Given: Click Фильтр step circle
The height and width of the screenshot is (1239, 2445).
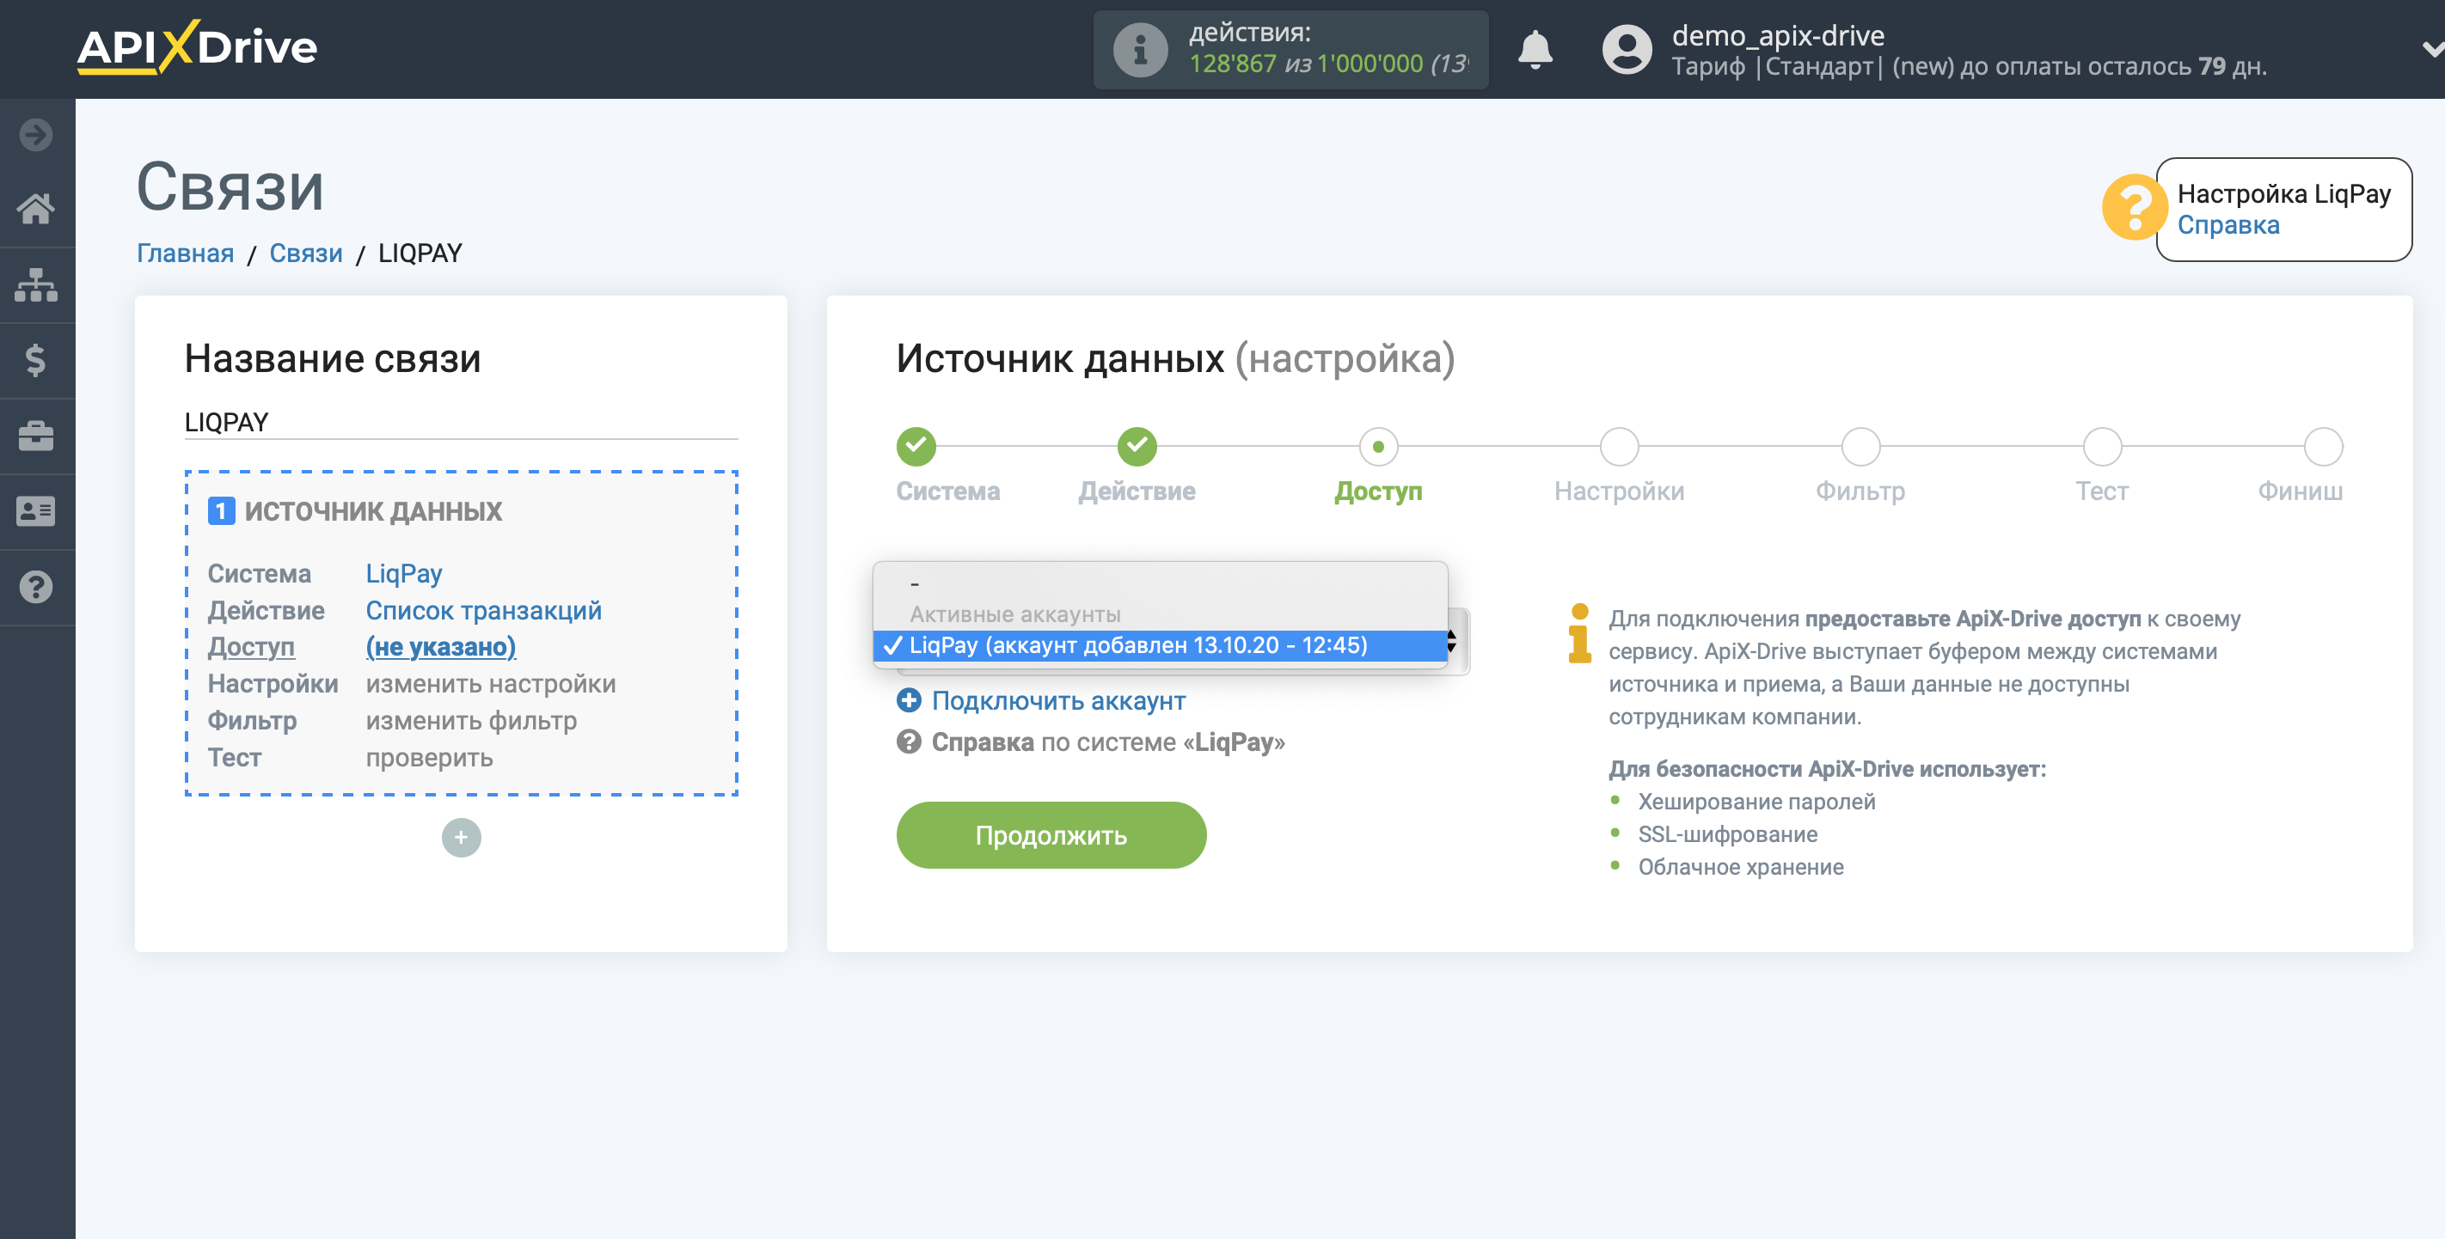Looking at the screenshot, I should tap(1860, 447).
